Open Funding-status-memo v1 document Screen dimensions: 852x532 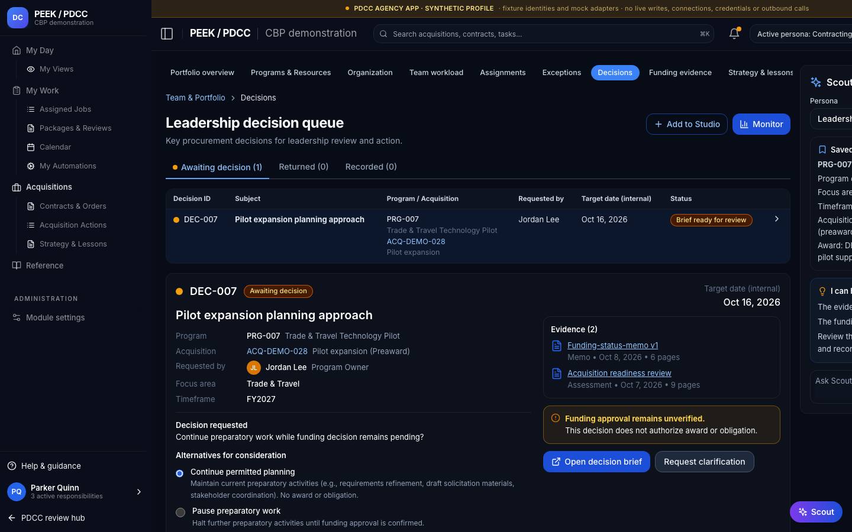(612, 345)
